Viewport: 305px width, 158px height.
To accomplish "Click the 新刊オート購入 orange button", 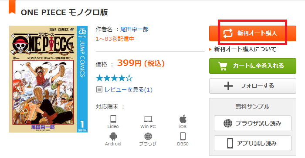I will point(252,33).
